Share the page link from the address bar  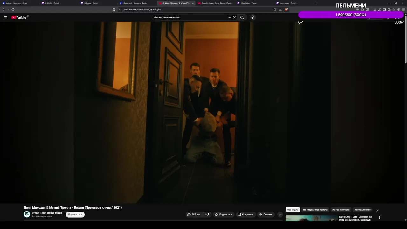click(280, 10)
